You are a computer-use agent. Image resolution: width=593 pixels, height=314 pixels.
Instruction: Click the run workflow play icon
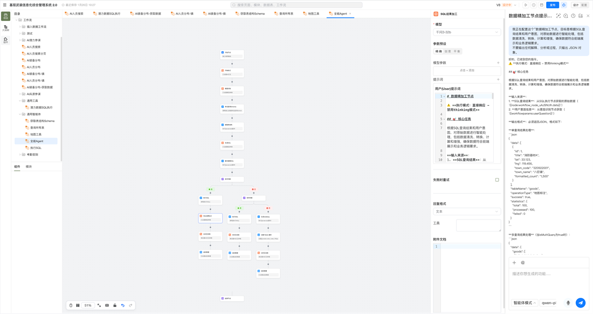(x=526, y=5)
